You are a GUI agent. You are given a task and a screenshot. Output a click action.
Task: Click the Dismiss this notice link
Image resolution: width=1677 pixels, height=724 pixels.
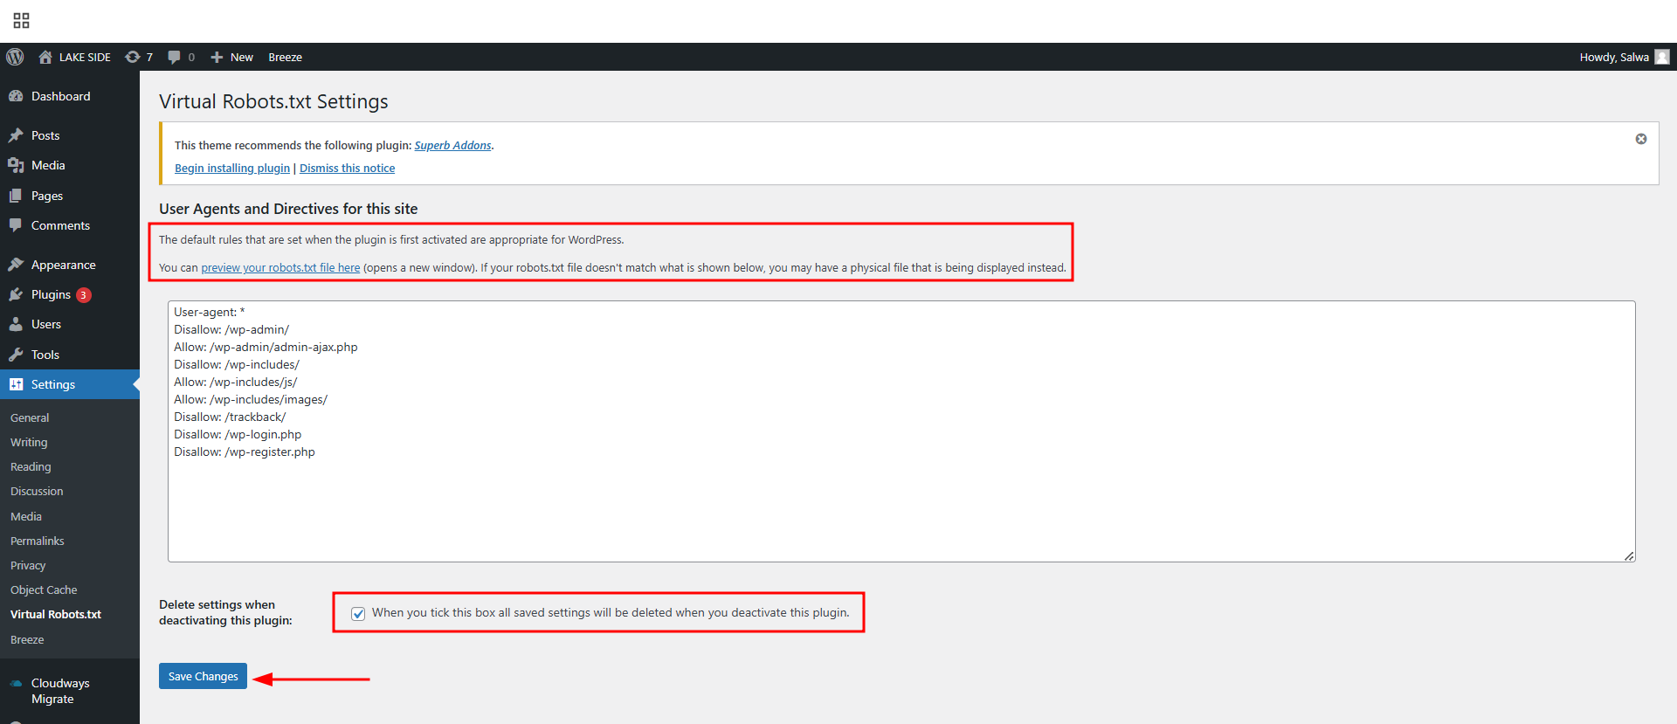point(347,169)
